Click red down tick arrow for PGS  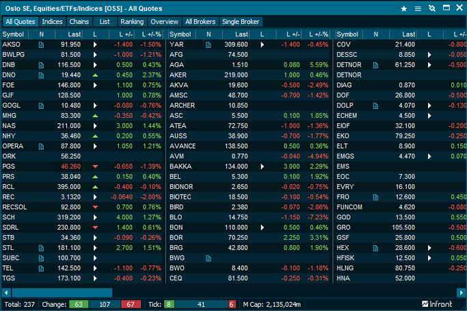pyautogui.click(x=95, y=166)
